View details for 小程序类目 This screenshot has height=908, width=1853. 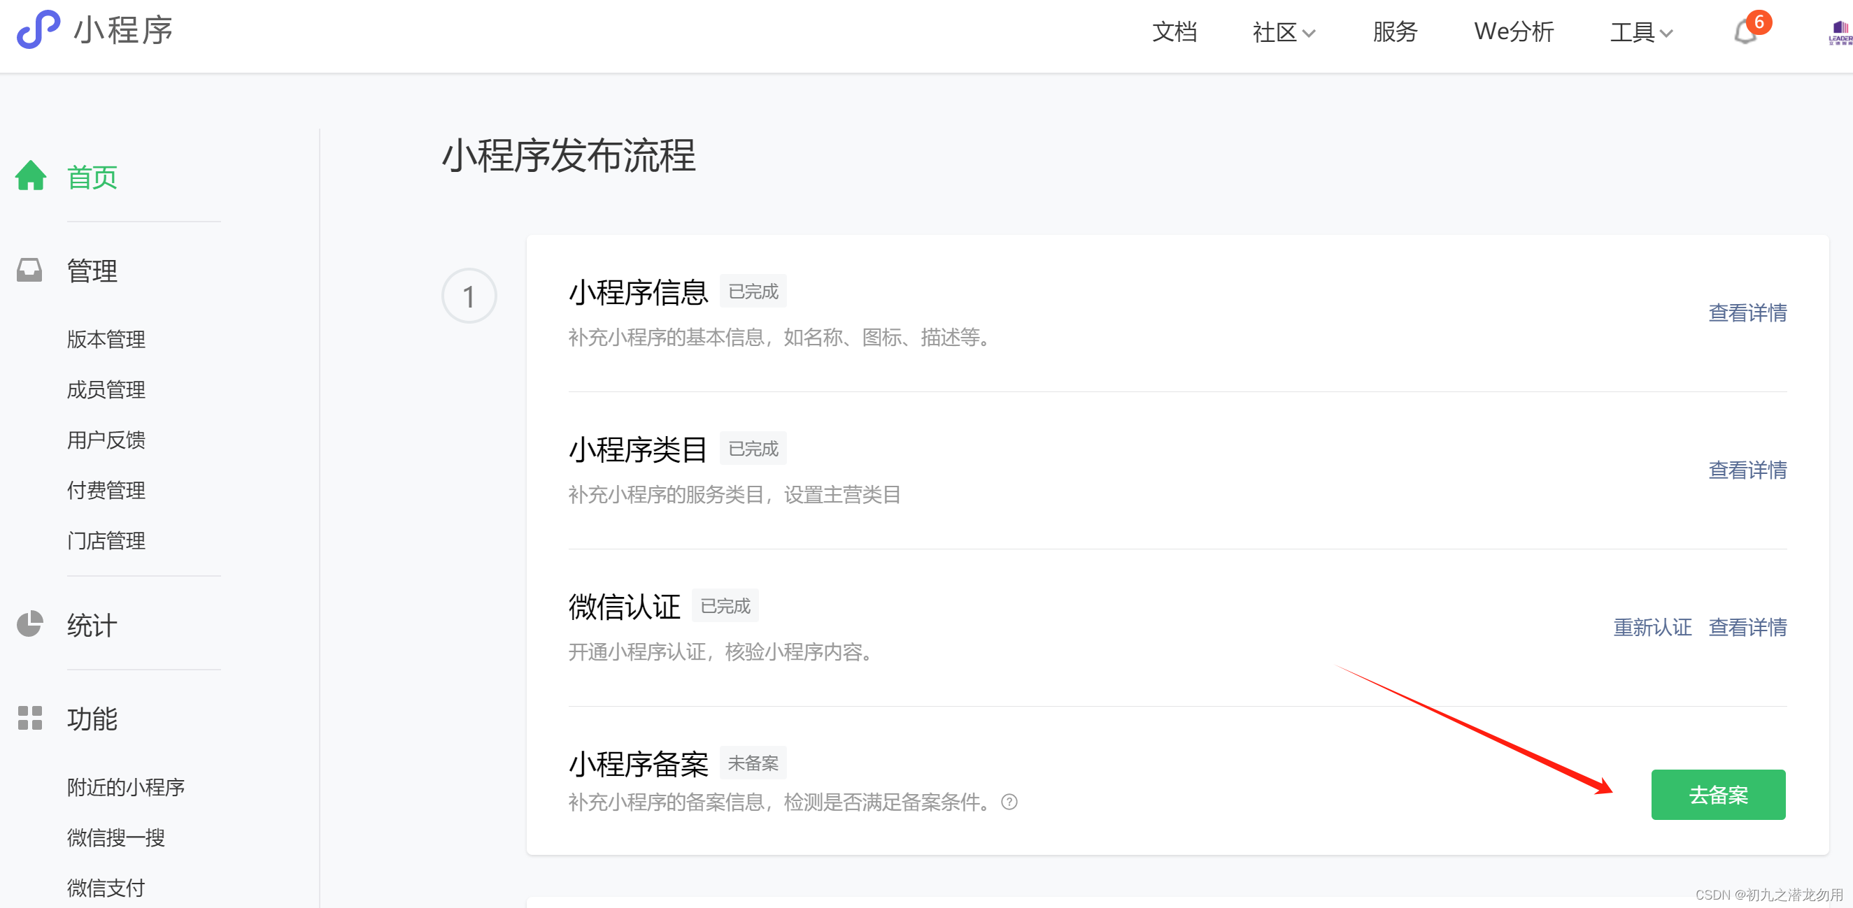pyautogui.click(x=1747, y=470)
